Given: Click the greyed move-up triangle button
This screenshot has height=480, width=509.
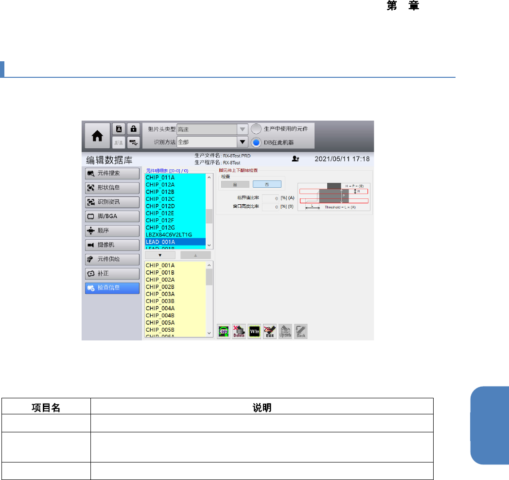Looking at the screenshot, I should pos(195,255).
